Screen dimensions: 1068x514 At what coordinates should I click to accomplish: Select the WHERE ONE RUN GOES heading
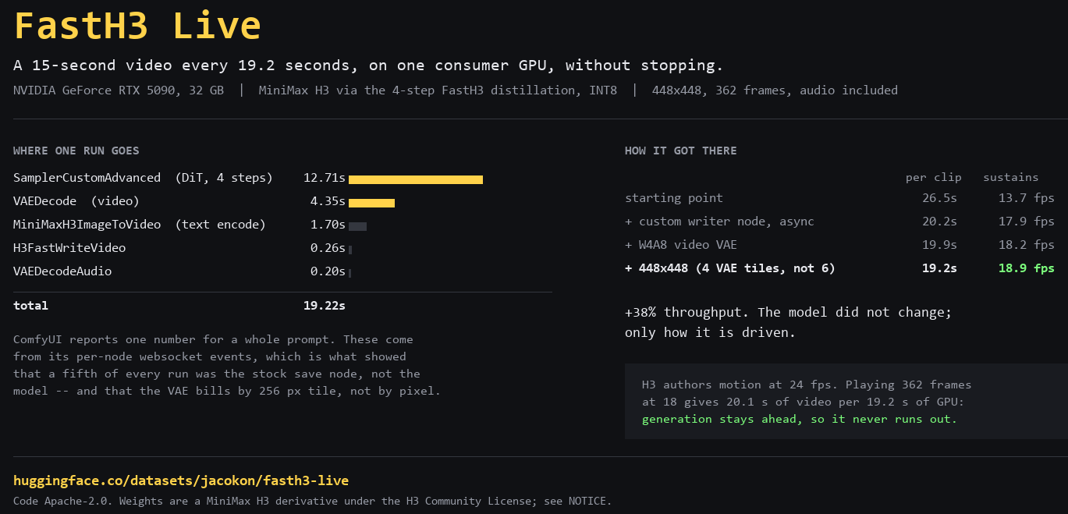pos(76,151)
